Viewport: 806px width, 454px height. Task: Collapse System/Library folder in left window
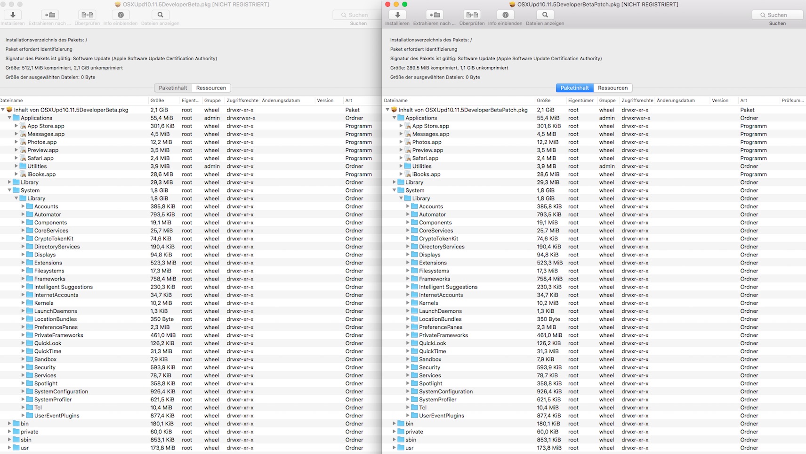(16, 199)
